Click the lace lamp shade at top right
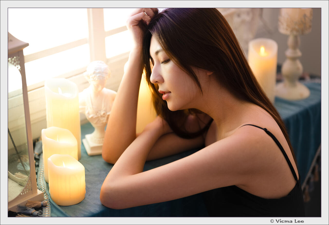This screenshot has width=329, height=225. pos(295,21)
